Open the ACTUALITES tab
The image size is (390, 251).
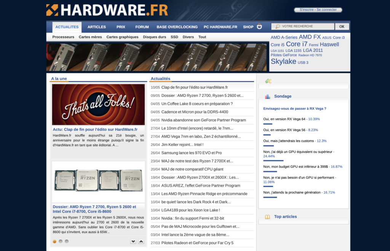click(67, 27)
